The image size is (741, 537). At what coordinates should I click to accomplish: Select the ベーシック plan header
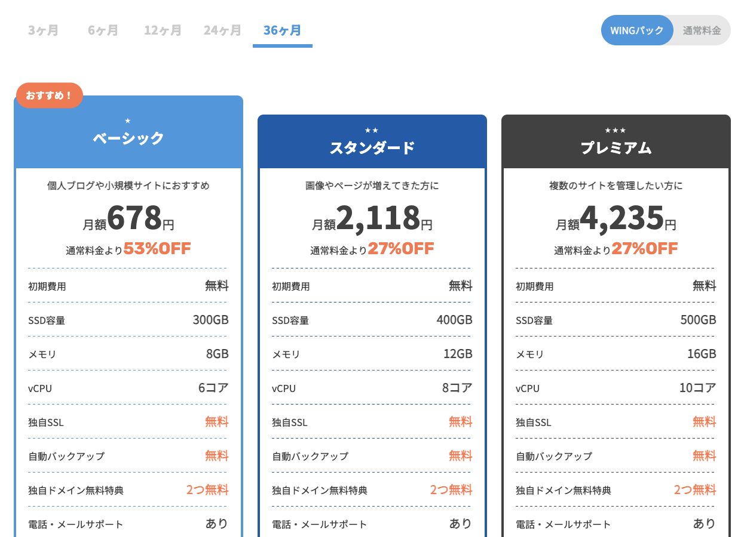[x=128, y=138]
